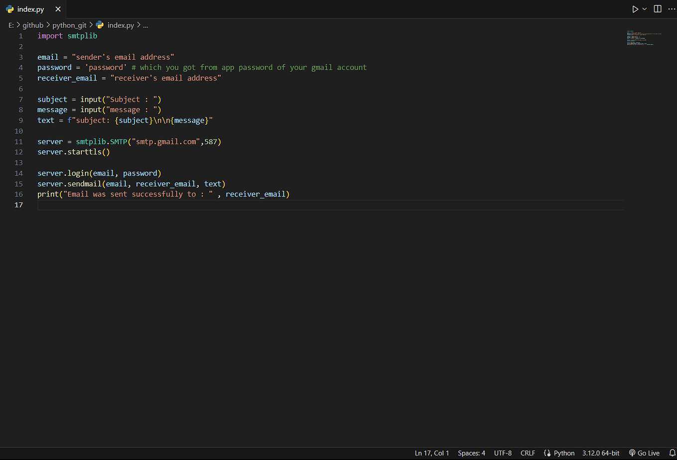Viewport: 677px width, 460px height.
Task: Open github folder in breadcrumb
Action: [x=33, y=25]
